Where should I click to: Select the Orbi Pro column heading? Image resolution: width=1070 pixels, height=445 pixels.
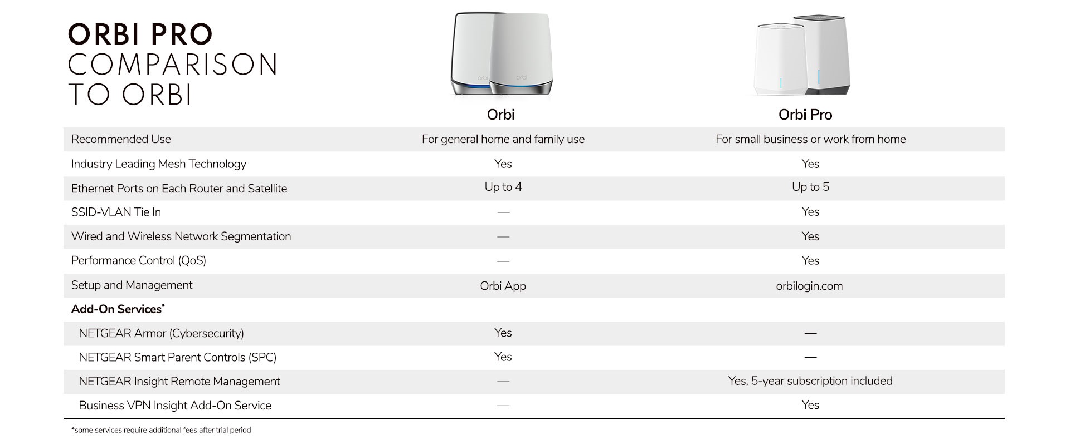tap(805, 115)
